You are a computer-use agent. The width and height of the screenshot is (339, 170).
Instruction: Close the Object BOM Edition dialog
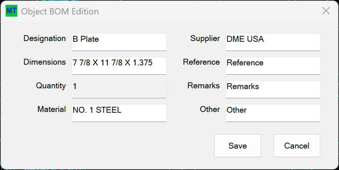coord(326,11)
